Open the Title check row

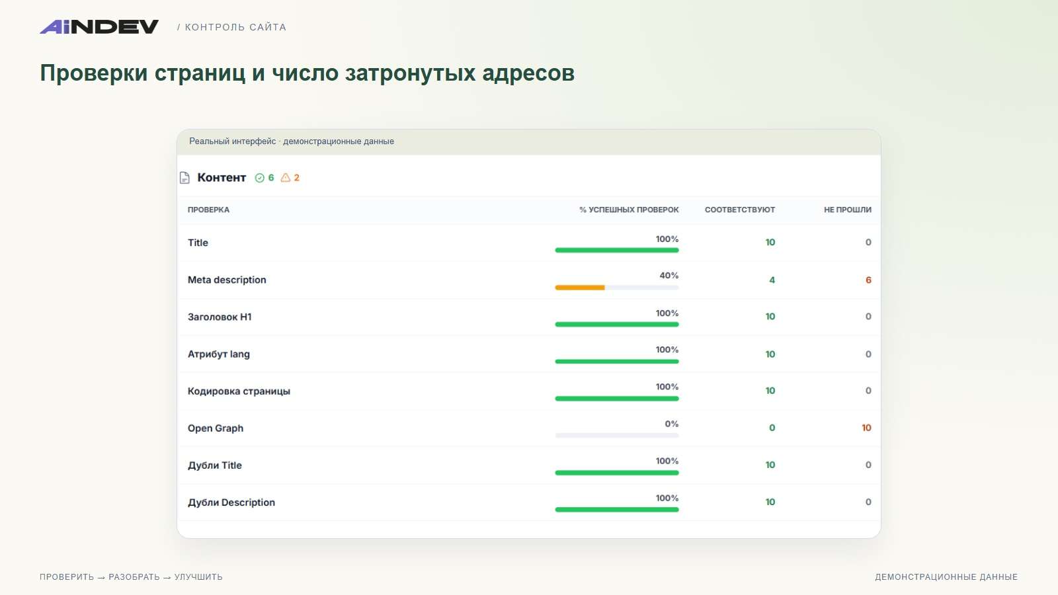(x=529, y=243)
